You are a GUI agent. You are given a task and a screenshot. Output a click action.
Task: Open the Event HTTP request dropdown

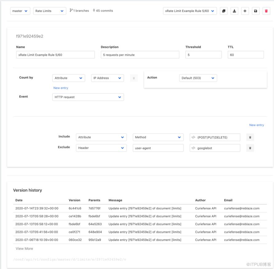click(88, 97)
